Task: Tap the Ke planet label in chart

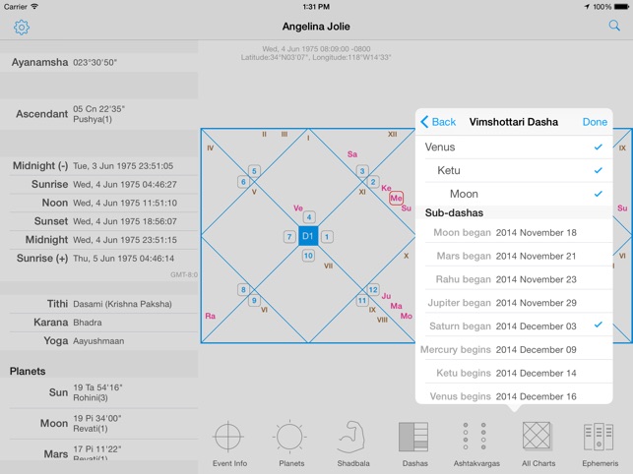Action: [386, 188]
